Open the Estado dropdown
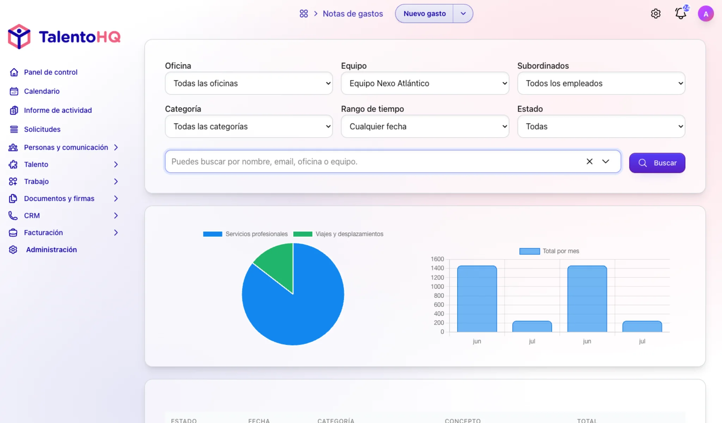The image size is (722, 423). 601,126
